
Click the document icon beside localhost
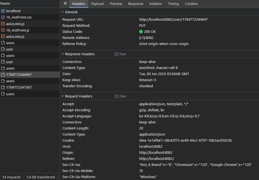[x=3, y=11]
